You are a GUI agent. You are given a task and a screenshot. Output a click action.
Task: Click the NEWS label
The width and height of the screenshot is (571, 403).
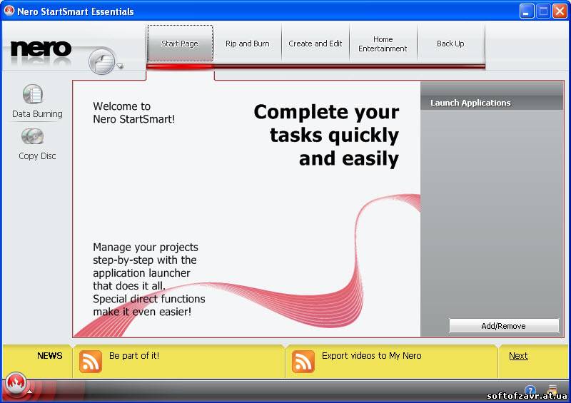click(x=49, y=356)
